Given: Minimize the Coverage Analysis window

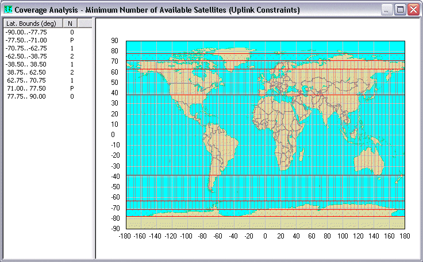Looking at the screenshot, I should point(388,10).
